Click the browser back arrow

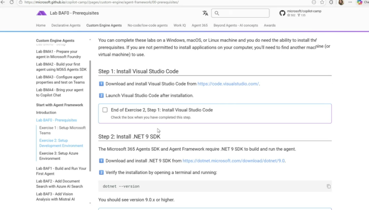pos(3,2)
